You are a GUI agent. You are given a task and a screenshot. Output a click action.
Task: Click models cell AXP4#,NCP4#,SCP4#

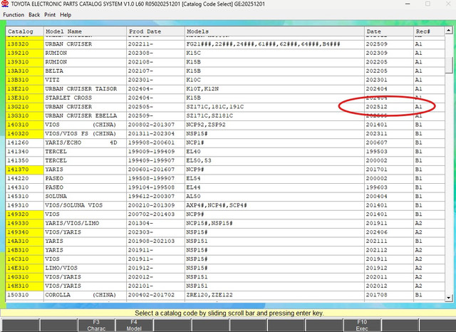(274, 205)
